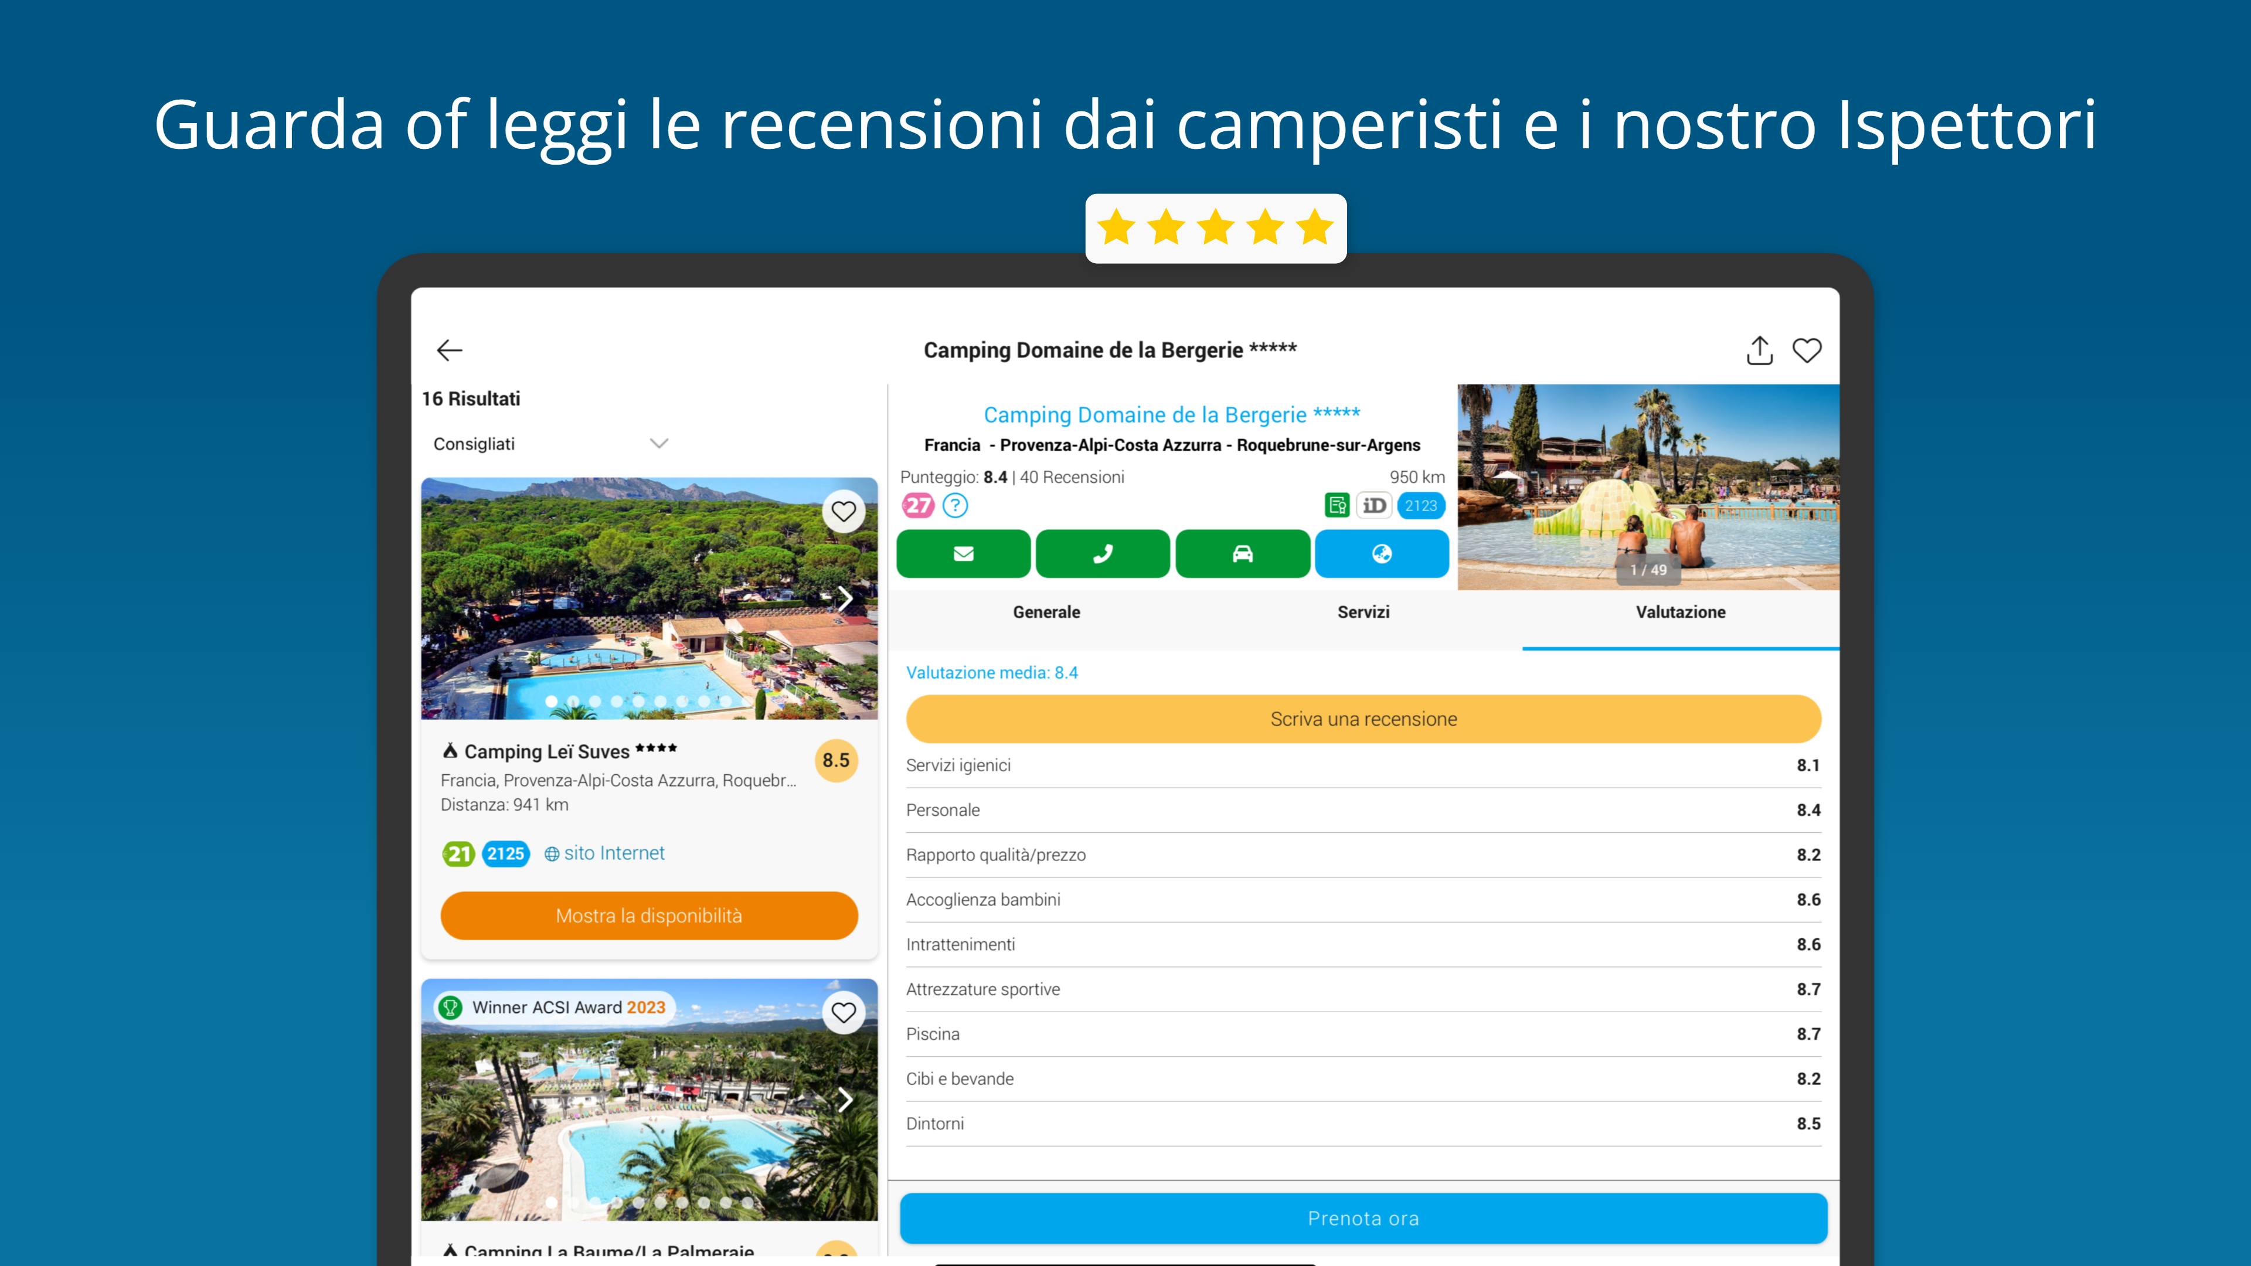2251x1266 pixels.
Task: Click the question mark help icon
Action: pos(955,505)
